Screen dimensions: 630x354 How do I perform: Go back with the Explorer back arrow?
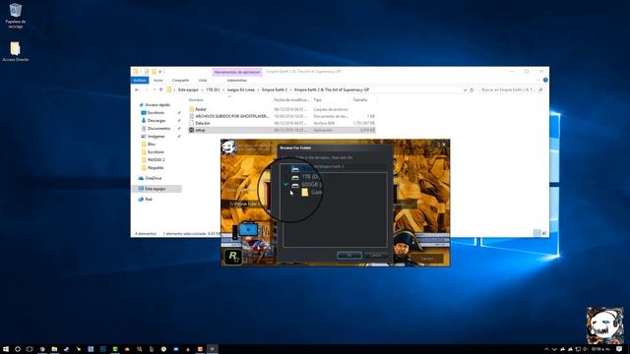coord(137,89)
